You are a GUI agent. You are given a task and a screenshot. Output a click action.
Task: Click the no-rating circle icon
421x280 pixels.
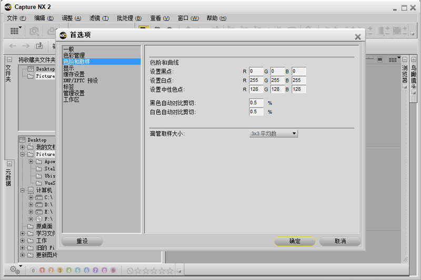[x=130, y=271]
